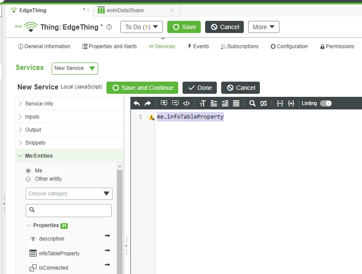
Task: Click the text type icon beside description
Action: (33, 239)
